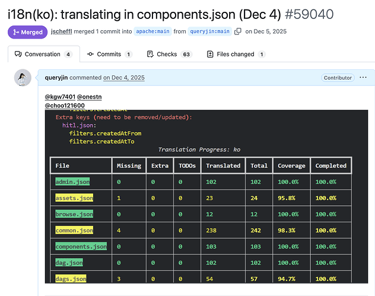Image resolution: width=375 pixels, height=296 pixels.
Task: Open the Commits tab
Action: pos(109,54)
